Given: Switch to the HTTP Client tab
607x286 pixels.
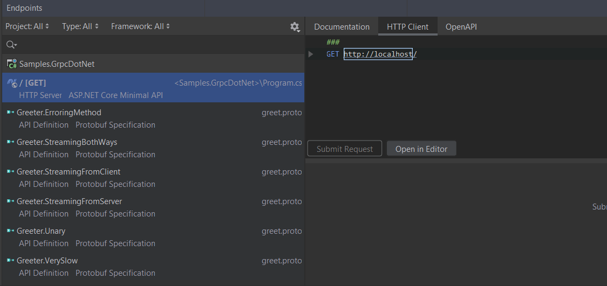Looking at the screenshot, I should pos(408,27).
